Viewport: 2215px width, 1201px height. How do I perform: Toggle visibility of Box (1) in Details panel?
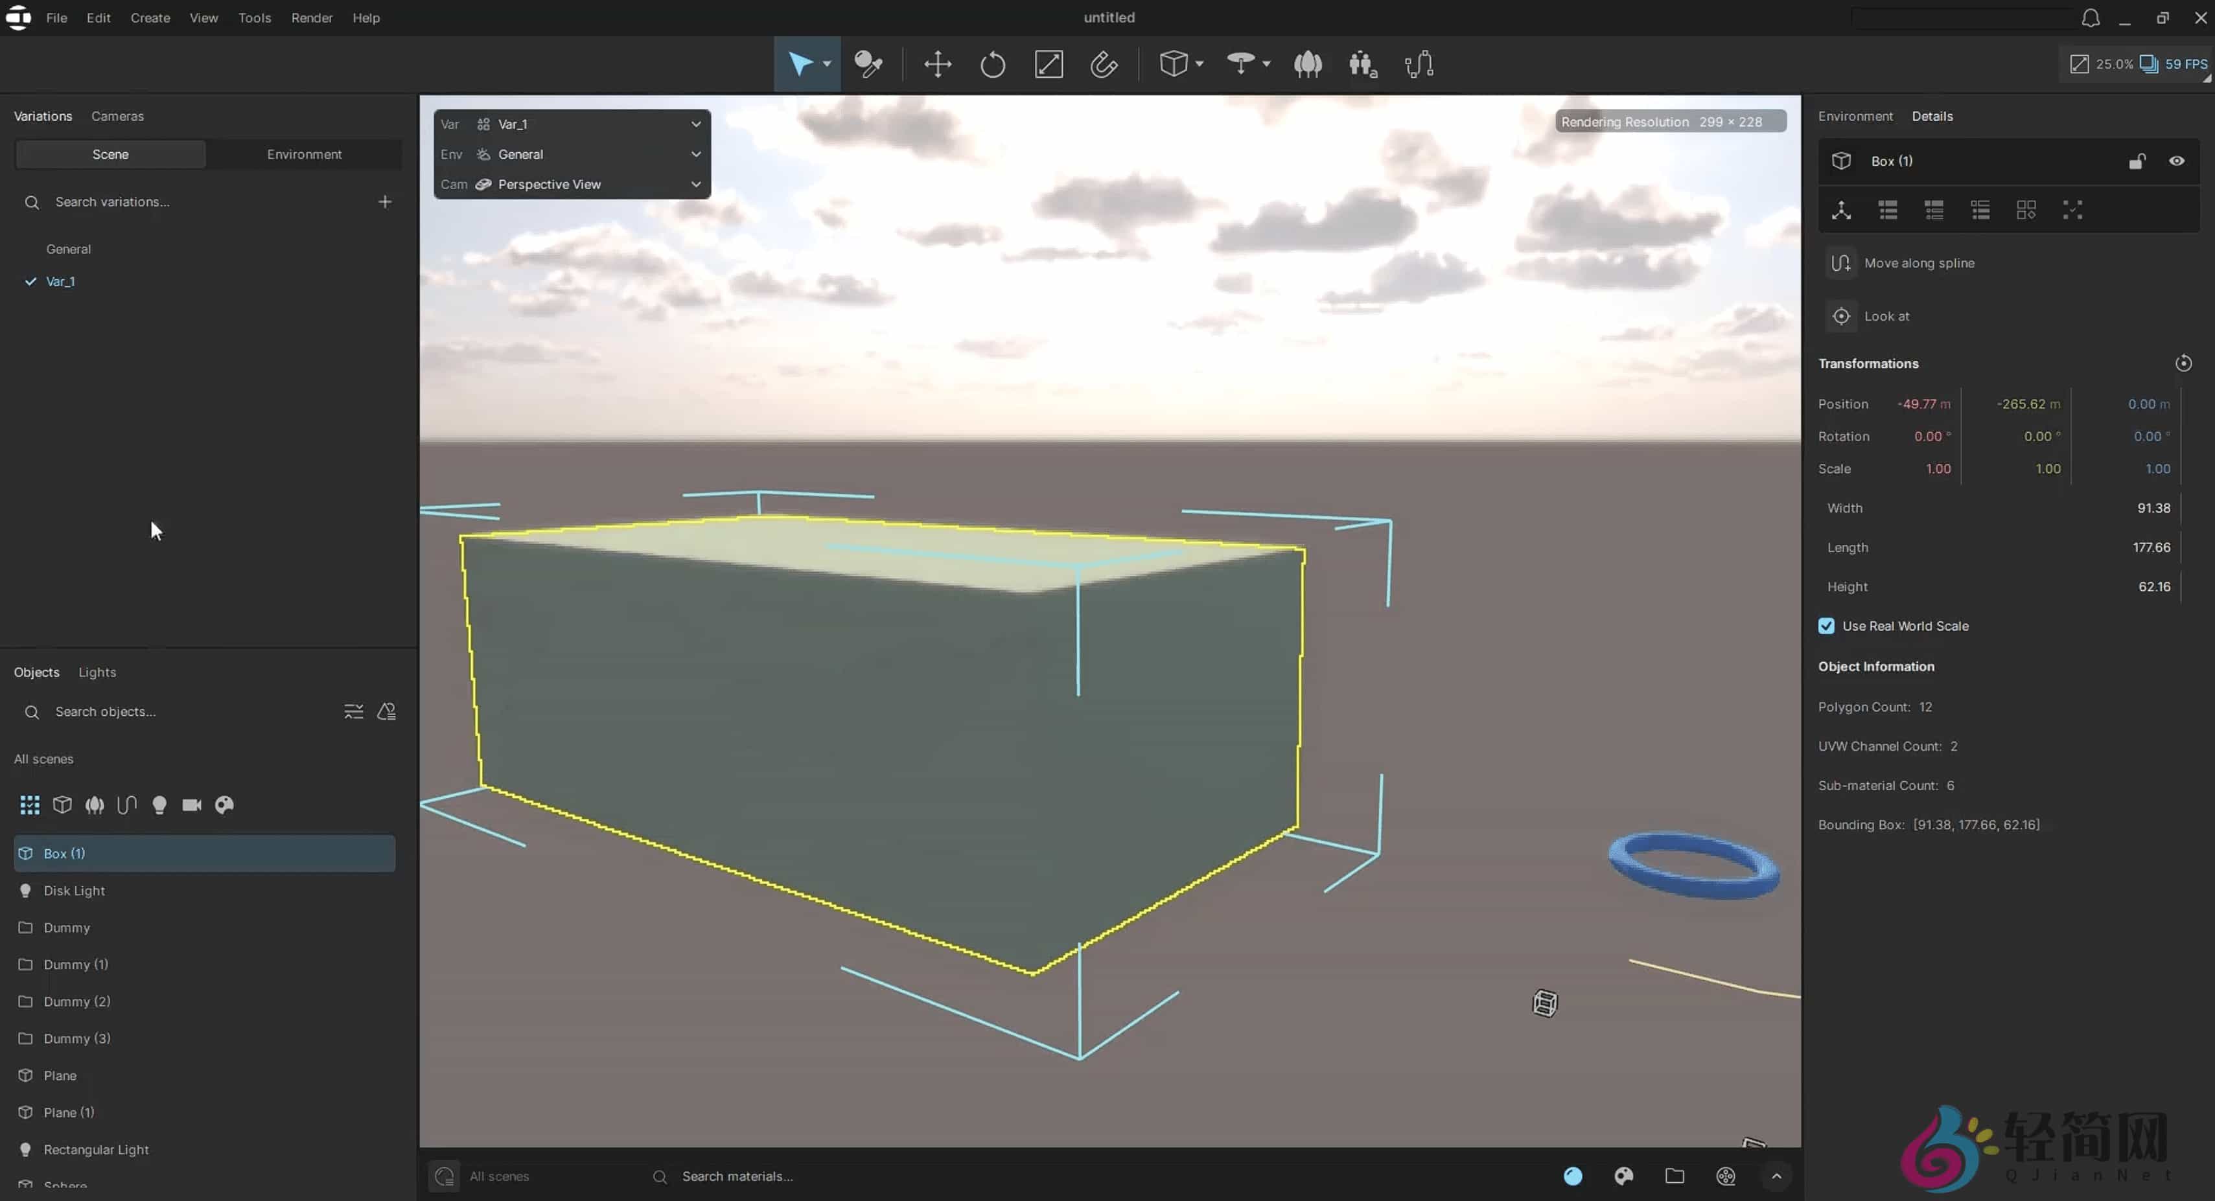pyautogui.click(x=2178, y=161)
